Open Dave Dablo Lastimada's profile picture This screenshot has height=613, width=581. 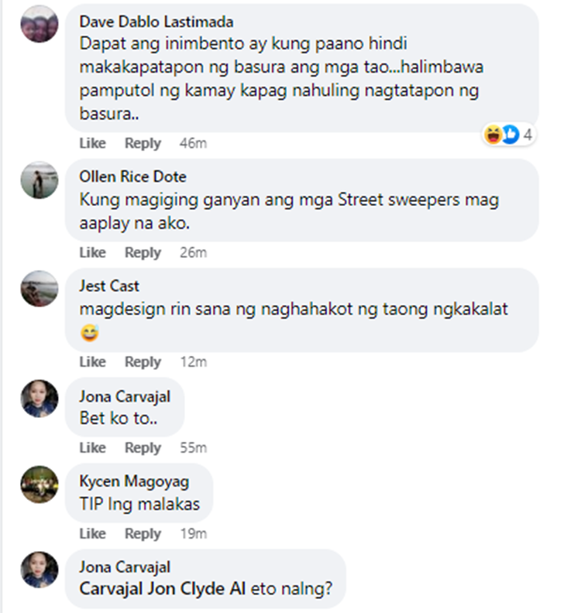point(40,24)
